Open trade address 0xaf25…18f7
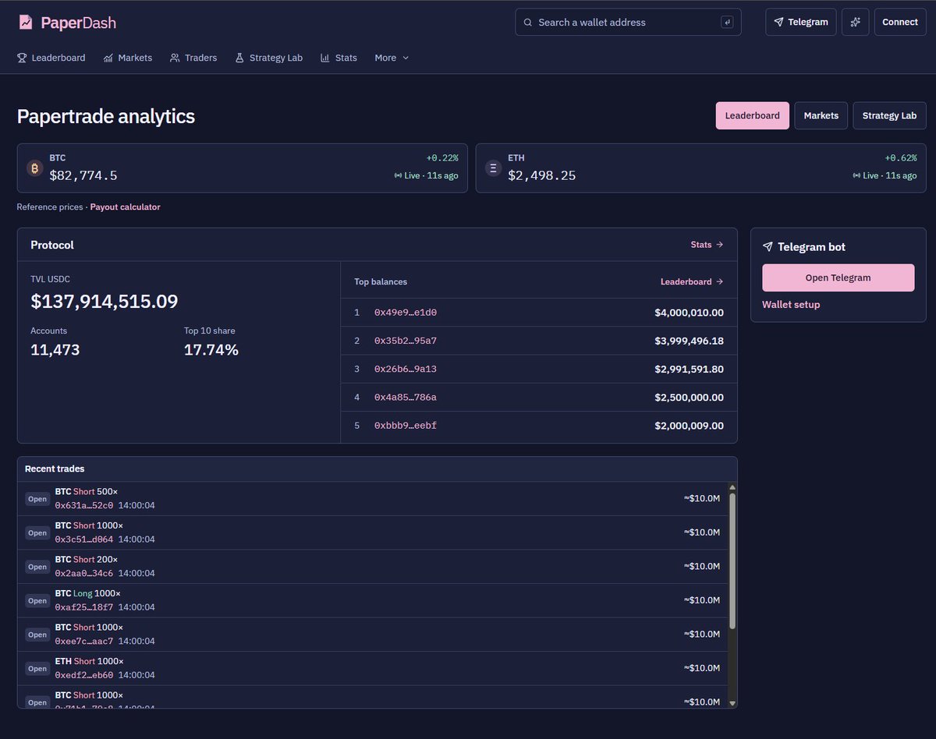Image resolution: width=936 pixels, height=739 pixels. pos(84,607)
